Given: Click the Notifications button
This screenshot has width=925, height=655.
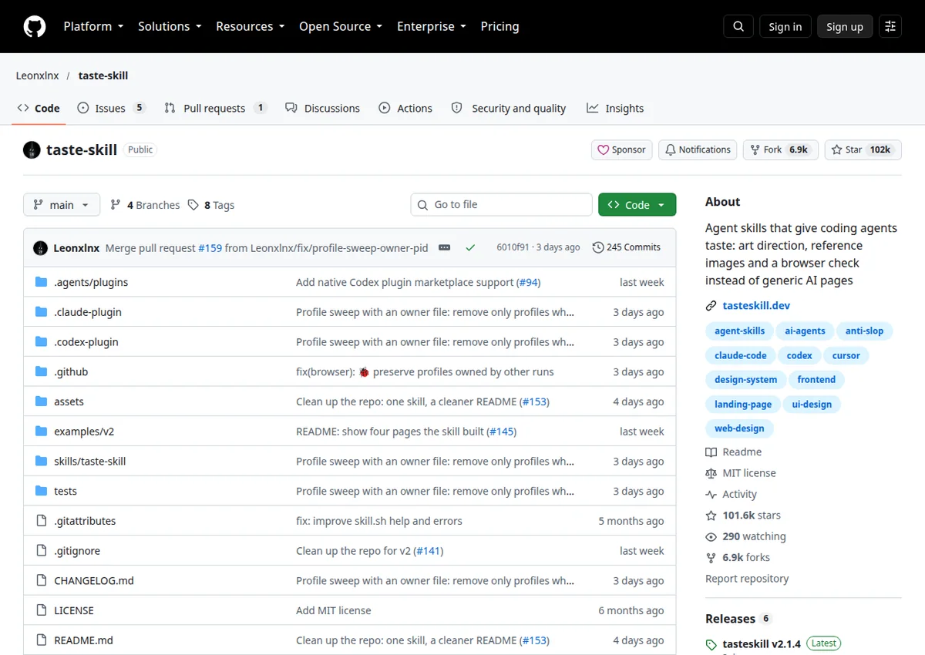Looking at the screenshot, I should click(x=698, y=149).
